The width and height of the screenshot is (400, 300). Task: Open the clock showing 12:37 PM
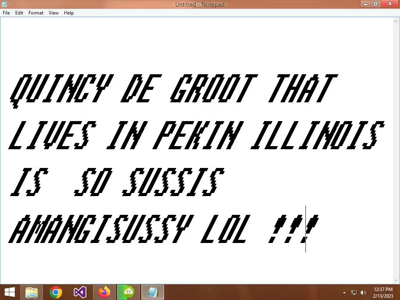383,292
